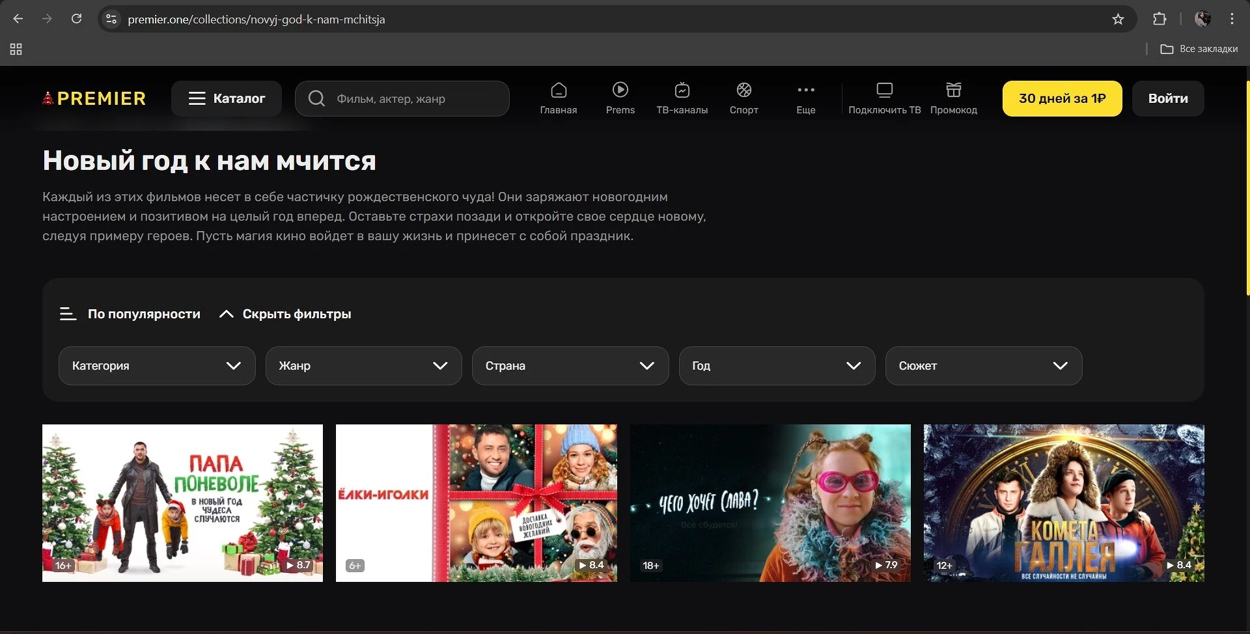Expand the Год filter dropdown
The width and height of the screenshot is (1250, 634).
click(x=777, y=366)
